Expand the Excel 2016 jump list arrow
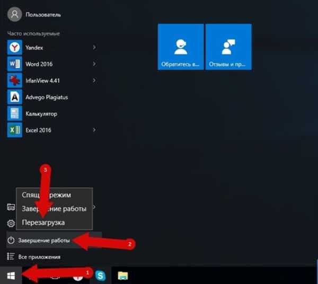Screen dimensions: 318x284 [94, 130]
